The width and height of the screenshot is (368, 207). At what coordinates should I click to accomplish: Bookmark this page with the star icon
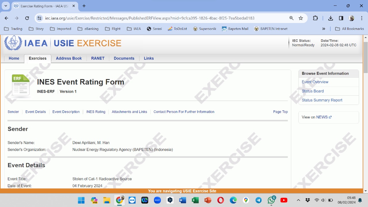301,18
